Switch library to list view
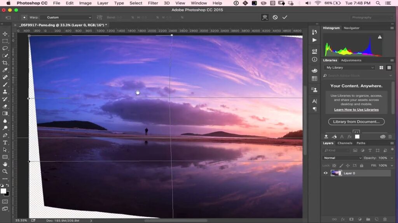398x223 pixels. click(389, 67)
